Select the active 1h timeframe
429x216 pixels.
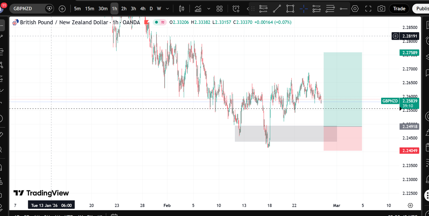tap(114, 8)
